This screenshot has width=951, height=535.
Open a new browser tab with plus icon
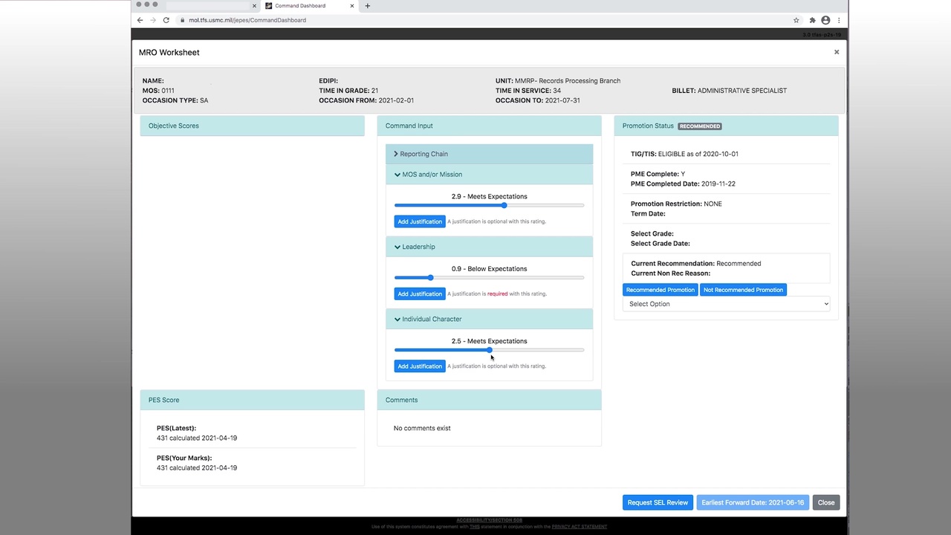[367, 6]
